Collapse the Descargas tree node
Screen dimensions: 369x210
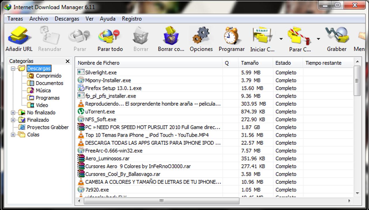[13, 69]
